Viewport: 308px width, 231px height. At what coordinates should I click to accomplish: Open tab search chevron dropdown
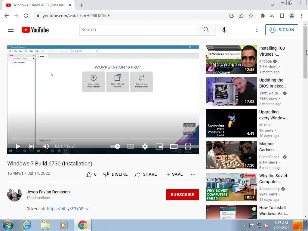tap(272, 5)
